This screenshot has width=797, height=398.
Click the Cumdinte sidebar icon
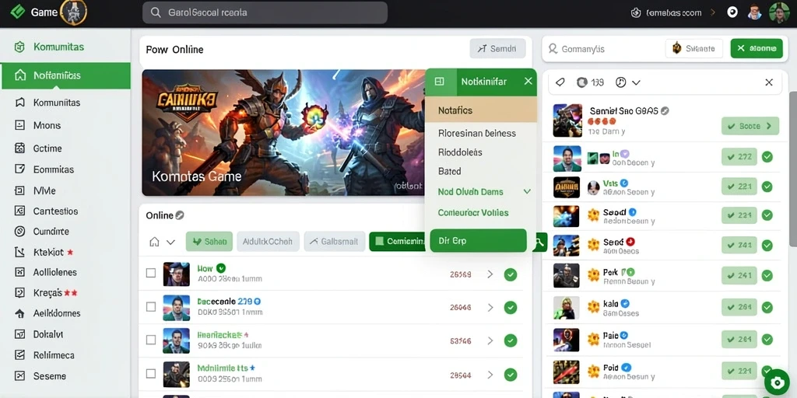19,232
